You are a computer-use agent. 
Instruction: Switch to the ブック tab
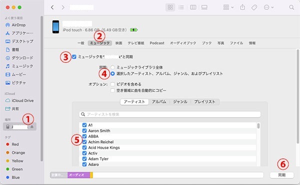(x=207, y=43)
